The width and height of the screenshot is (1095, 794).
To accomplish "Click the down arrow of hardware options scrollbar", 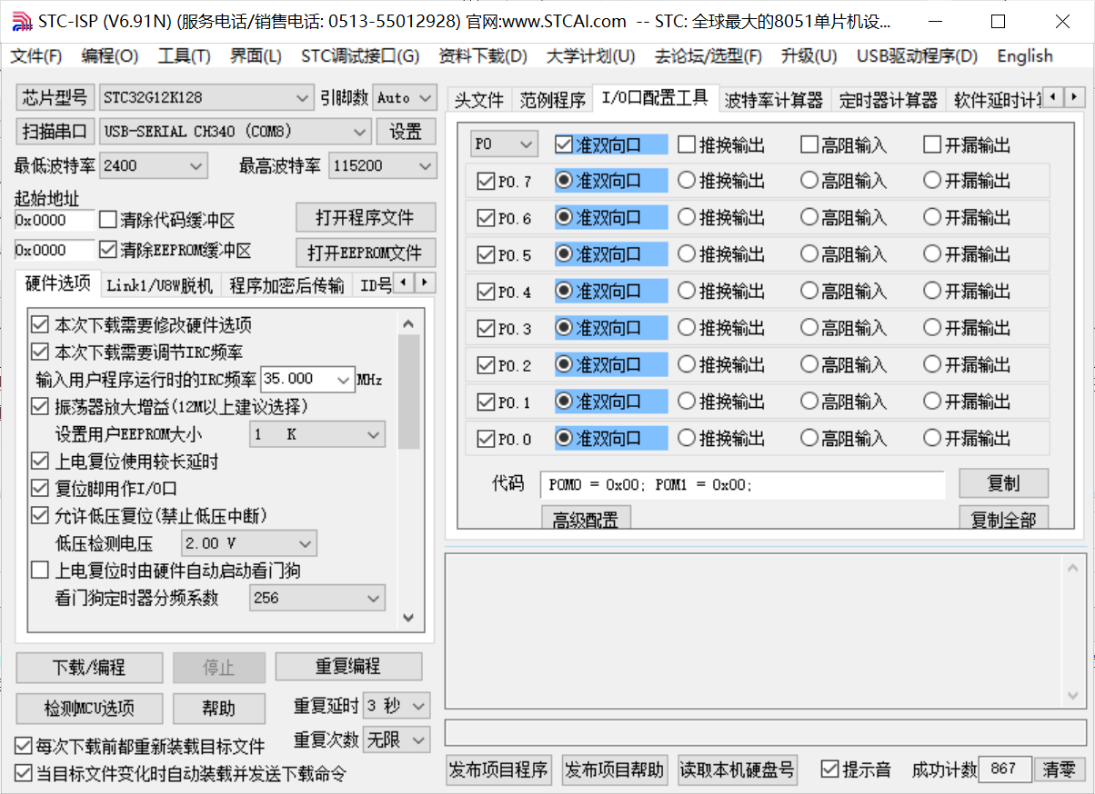I will 408,618.
